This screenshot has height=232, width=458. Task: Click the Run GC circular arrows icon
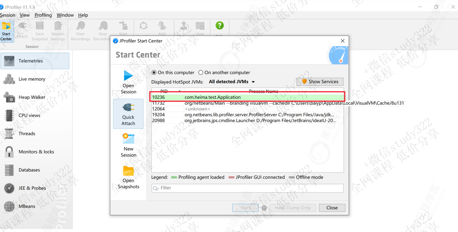[x=144, y=26]
